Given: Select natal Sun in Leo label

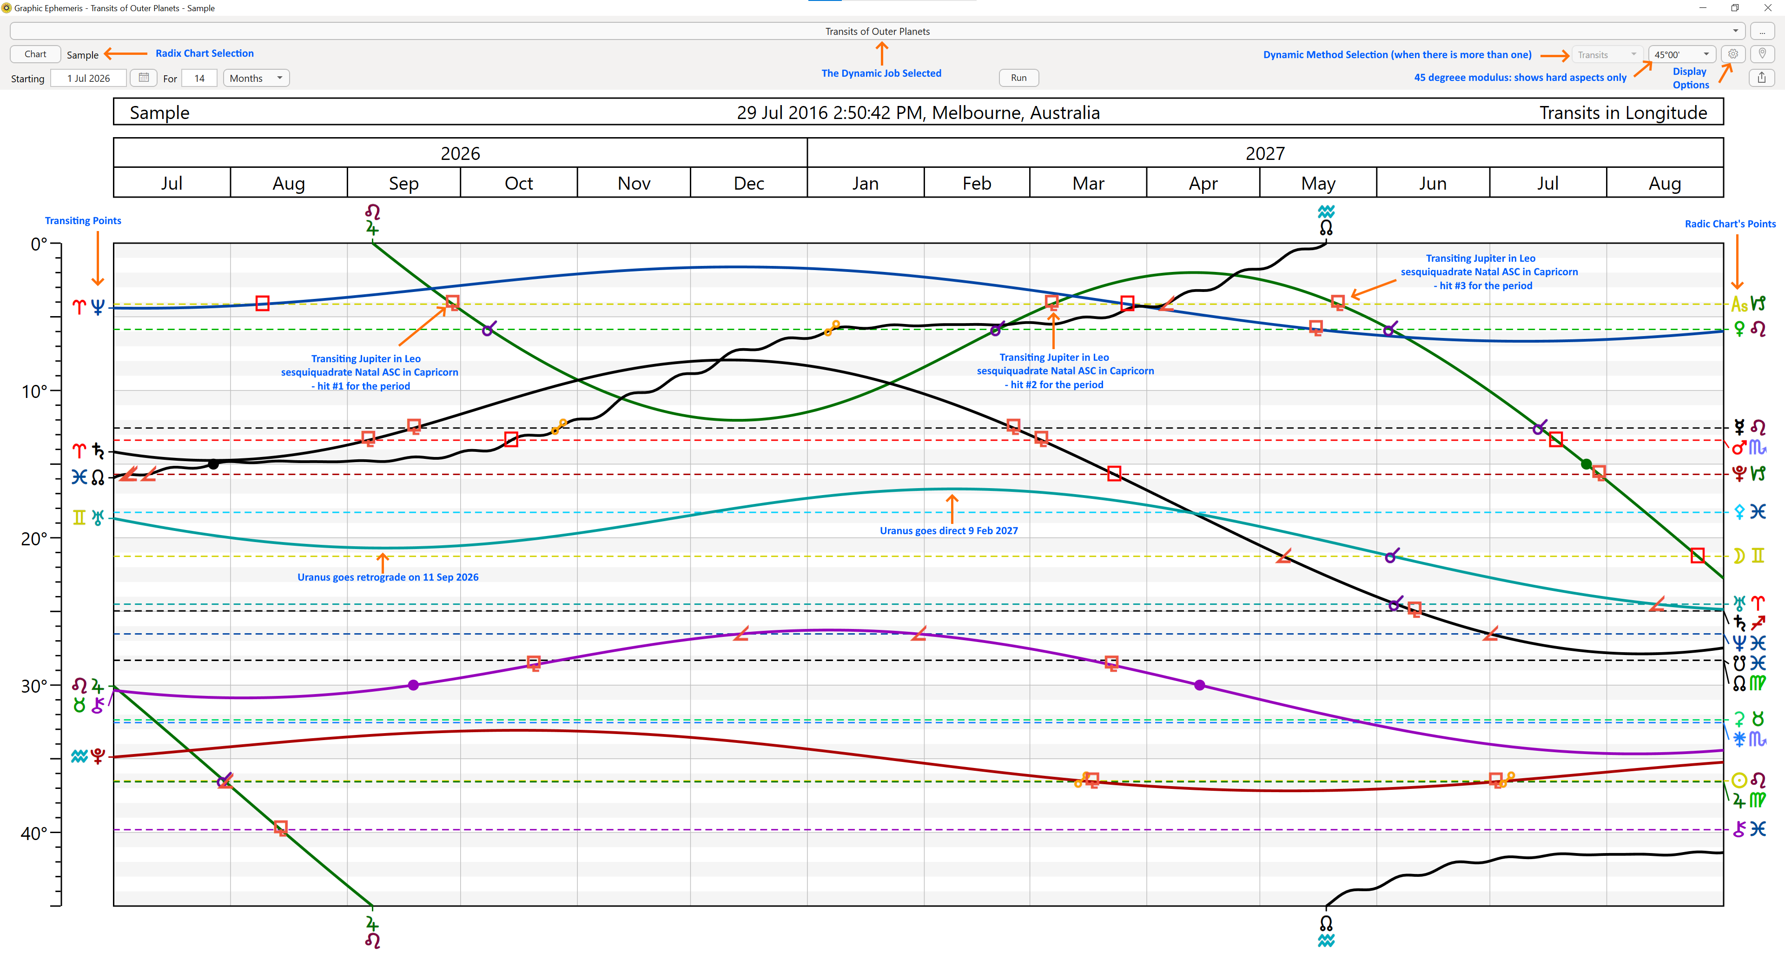Looking at the screenshot, I should pos(1748,780).
